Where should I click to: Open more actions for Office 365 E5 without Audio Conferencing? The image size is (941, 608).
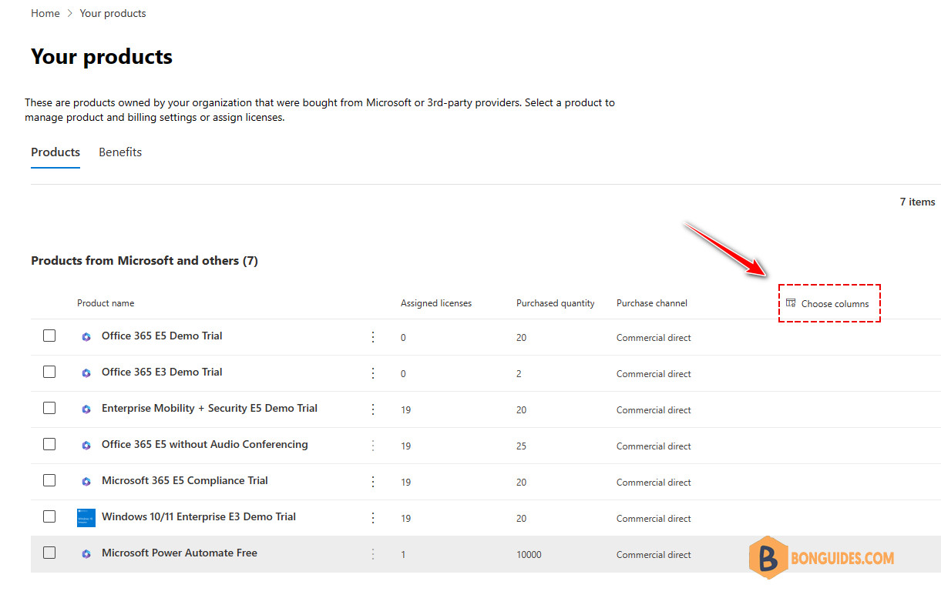(x=373, y=445)
